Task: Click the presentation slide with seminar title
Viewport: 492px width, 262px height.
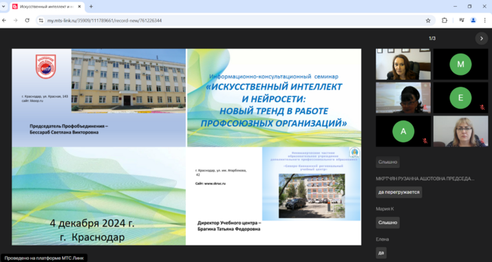Action: 186,146
